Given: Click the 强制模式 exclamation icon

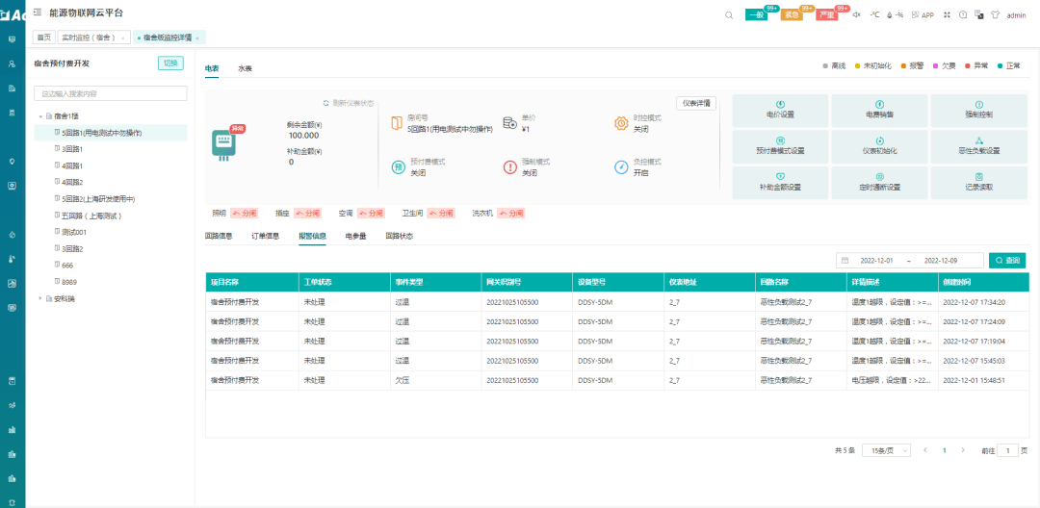Looking at the screenshot, I should click(x=509, y=166).
